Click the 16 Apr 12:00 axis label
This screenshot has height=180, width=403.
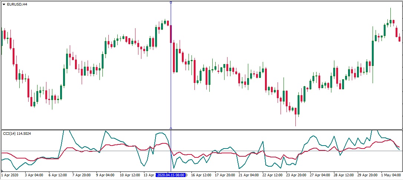pyautogui.click(x=201, y=175)
